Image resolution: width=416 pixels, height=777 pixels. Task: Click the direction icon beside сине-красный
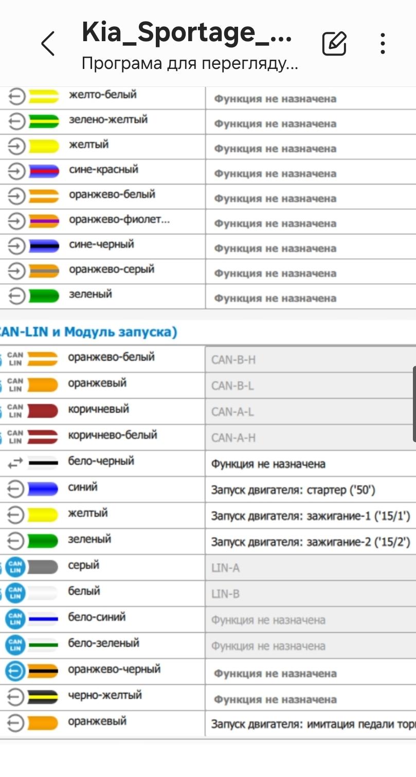click(17, 171)
